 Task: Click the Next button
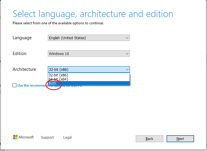pyautogui.click(x=180, y=139)
